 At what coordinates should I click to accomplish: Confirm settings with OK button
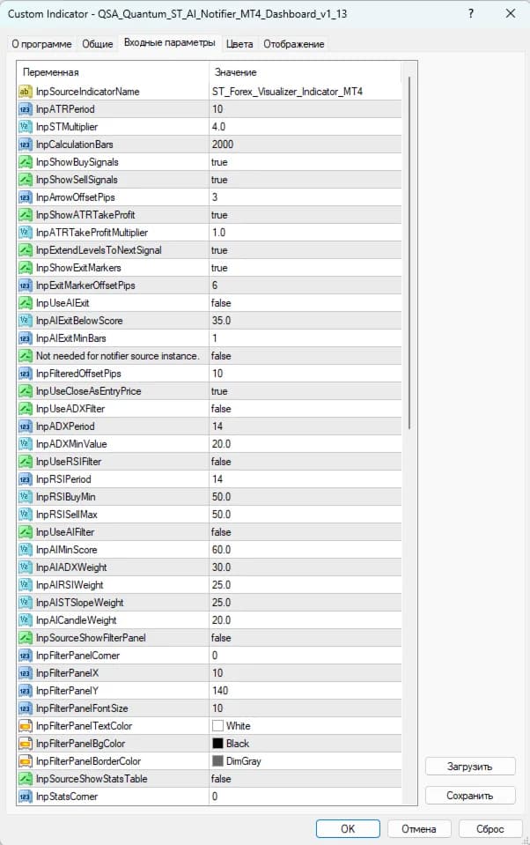(x=348, y=829)
